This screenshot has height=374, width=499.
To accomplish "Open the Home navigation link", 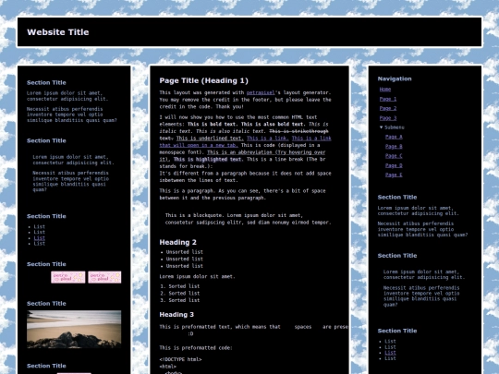I will pos(385,90).
